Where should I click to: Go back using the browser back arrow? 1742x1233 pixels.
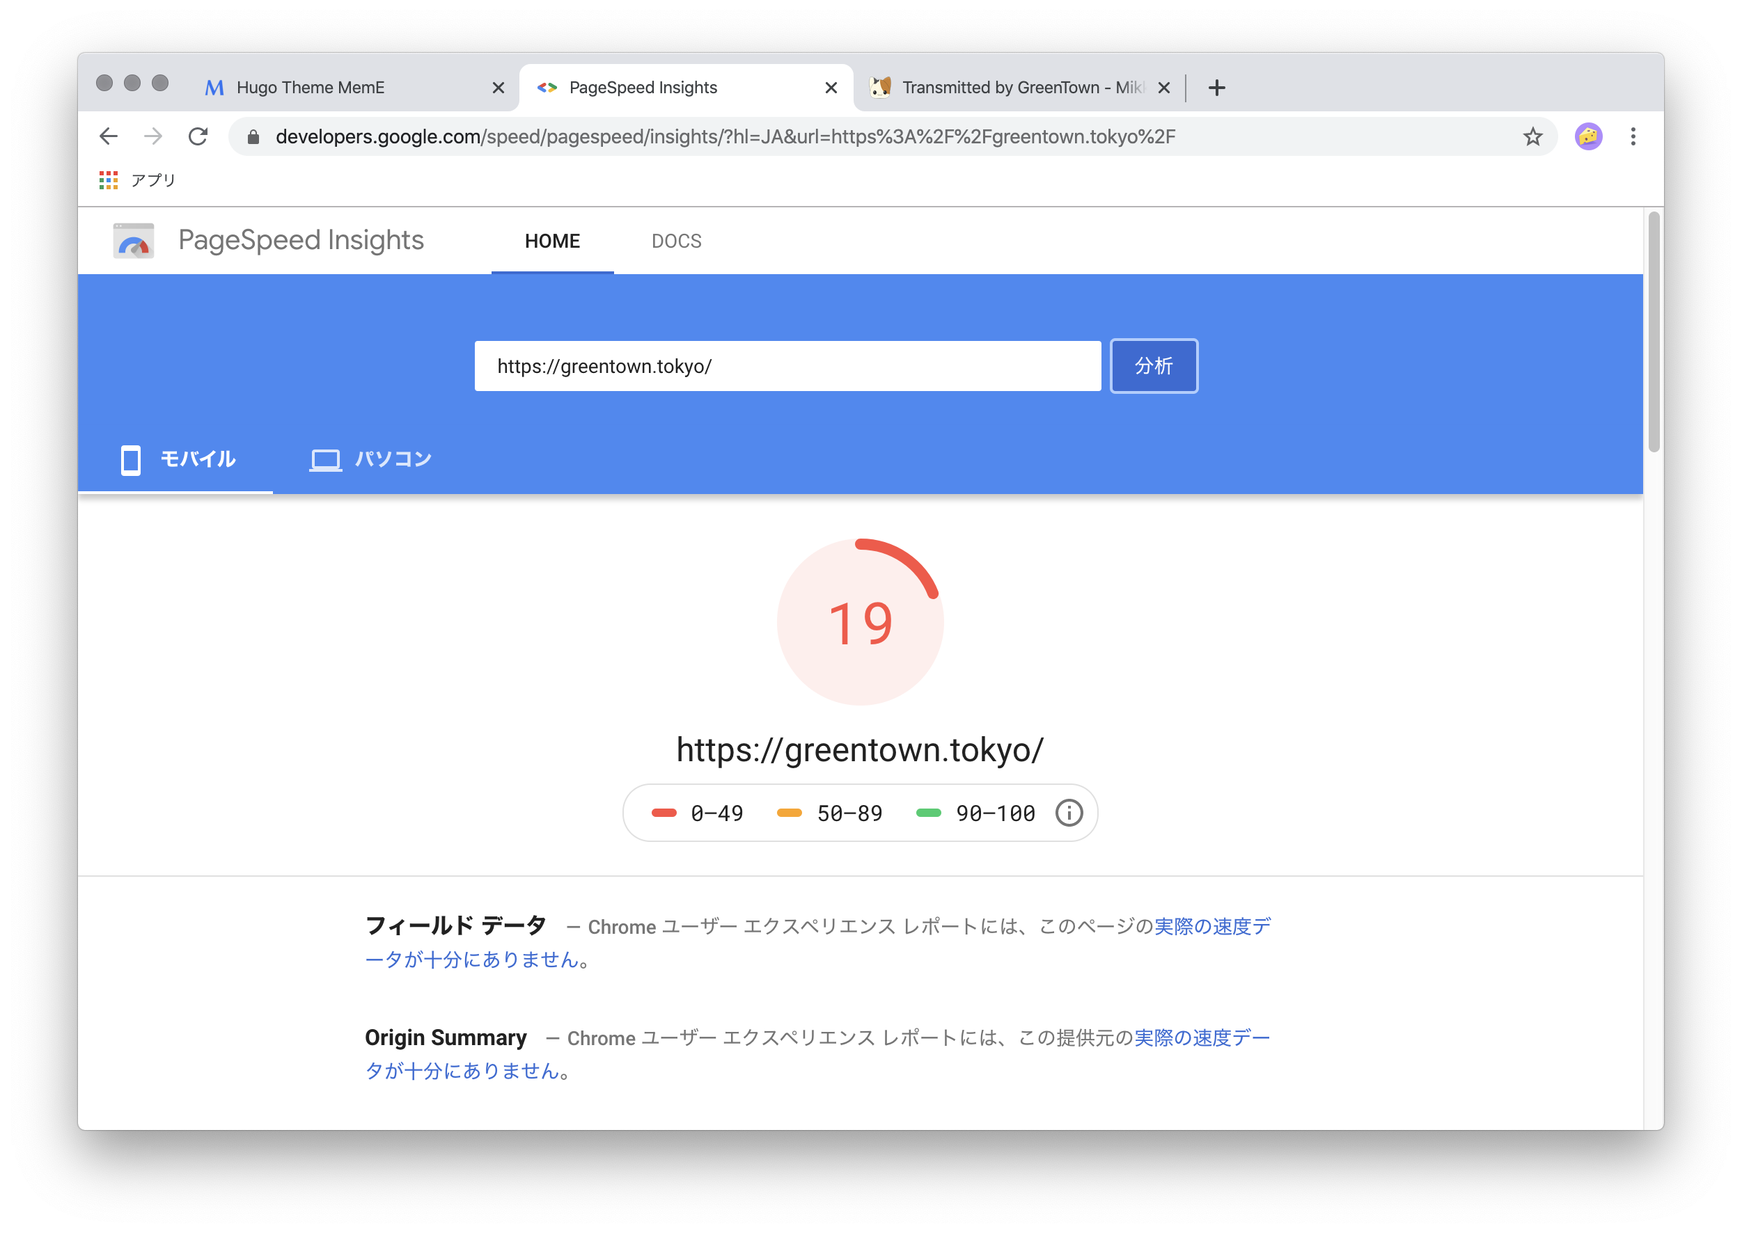109,136
